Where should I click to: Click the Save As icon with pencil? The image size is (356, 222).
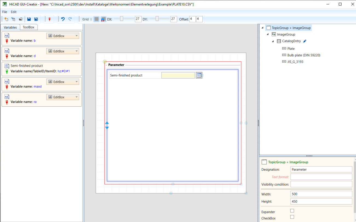point(36,19)
